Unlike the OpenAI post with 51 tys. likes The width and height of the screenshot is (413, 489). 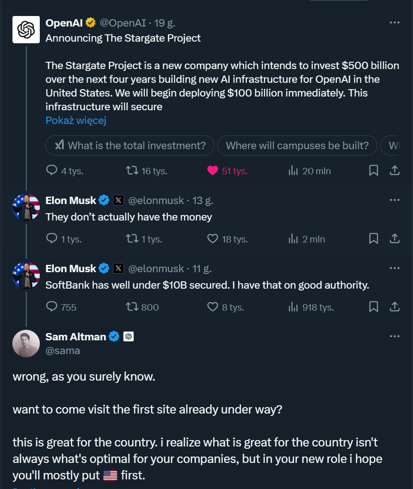click(213, 171)
